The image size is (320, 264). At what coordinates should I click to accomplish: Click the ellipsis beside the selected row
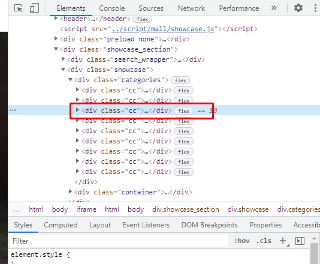click(13, 110)
